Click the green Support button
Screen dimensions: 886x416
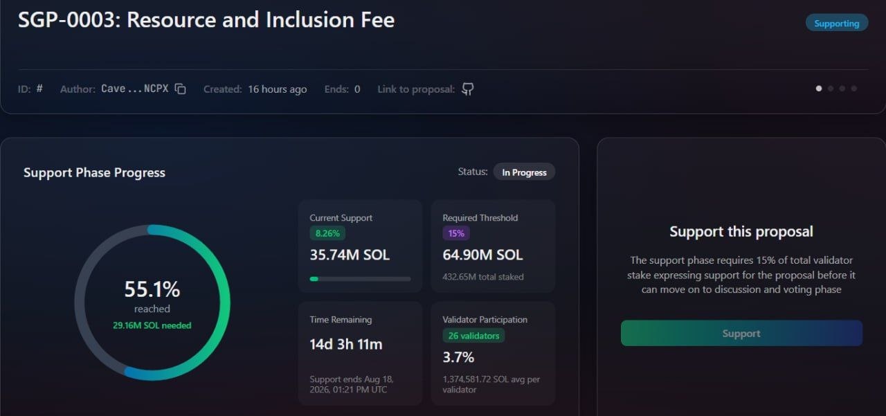coord(741,333)
